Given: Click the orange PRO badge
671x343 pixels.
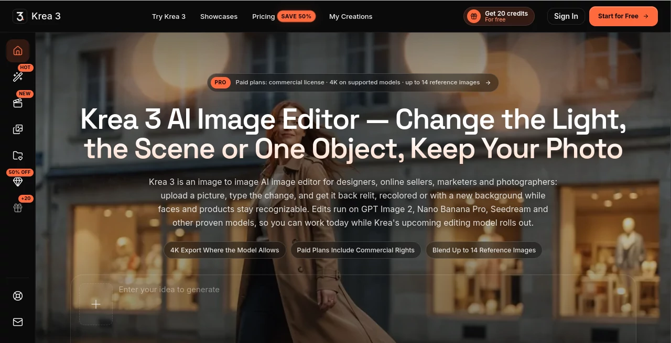Looking at the screenshot, I should pos(221,83).
